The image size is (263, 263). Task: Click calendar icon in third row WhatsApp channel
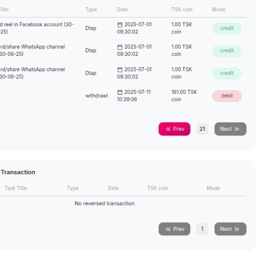[x=120, y=70]
